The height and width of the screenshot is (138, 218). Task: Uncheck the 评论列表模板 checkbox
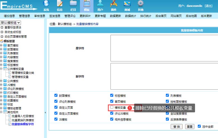click(56, 101)
